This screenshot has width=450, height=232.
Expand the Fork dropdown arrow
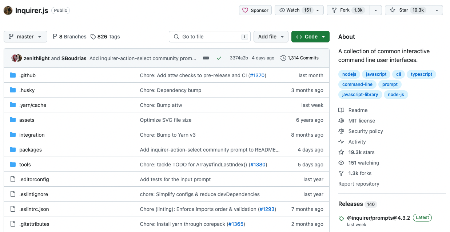click(x=376, y=10)
